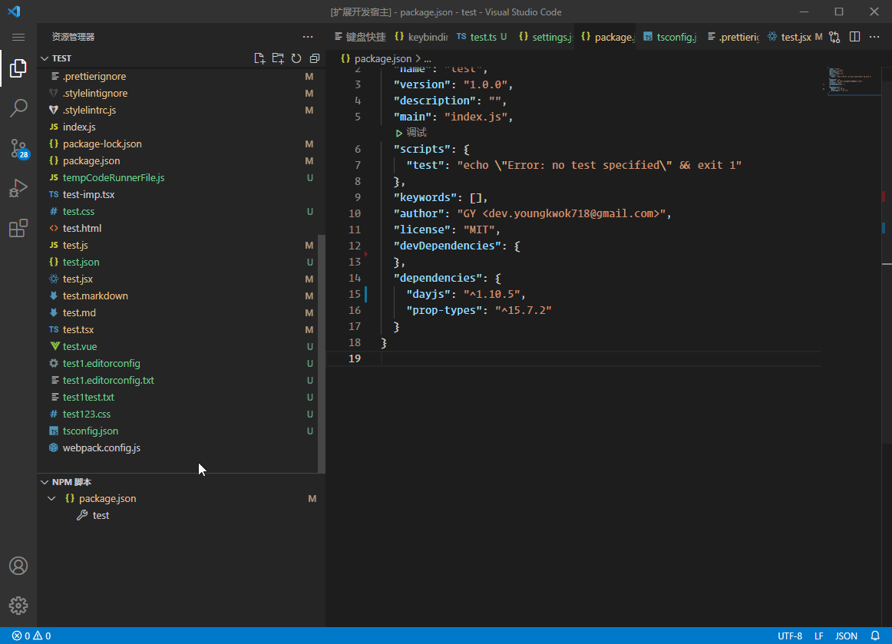Open .stylelintrc.js in the file tree
This screenshot has width=892, height=644.
(179, 111)
